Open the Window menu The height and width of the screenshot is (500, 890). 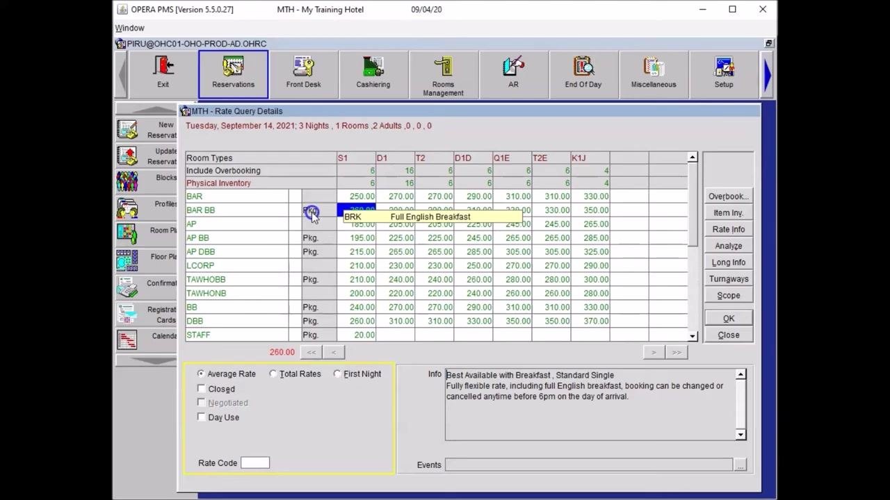(130, 28)
